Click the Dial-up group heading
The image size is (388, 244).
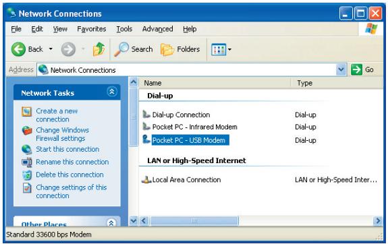(160, 96)
